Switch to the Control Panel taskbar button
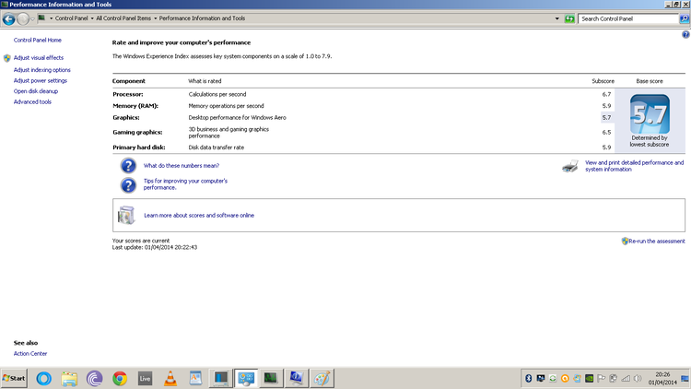 point(246,379)
